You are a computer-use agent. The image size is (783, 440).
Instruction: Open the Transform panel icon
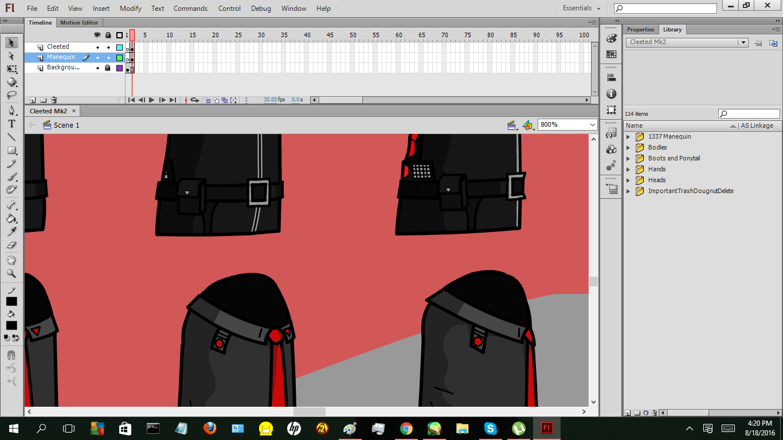[x=612, y=110]
